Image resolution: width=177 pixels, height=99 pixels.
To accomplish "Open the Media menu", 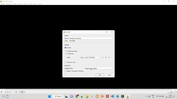I will tap(2, 4).
